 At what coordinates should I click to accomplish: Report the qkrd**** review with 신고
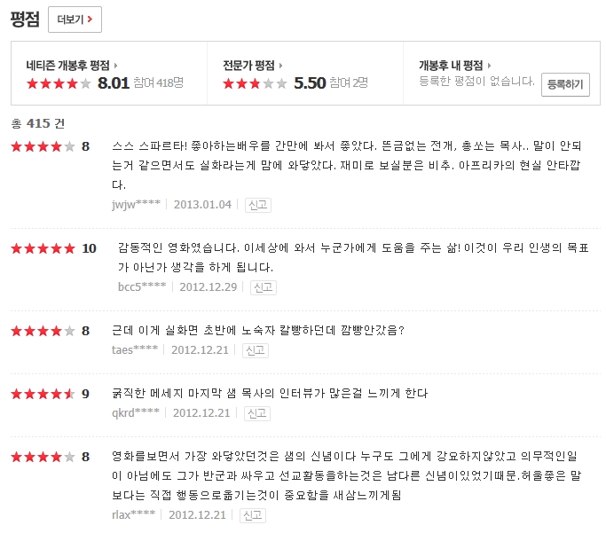[x=256, y=413]
